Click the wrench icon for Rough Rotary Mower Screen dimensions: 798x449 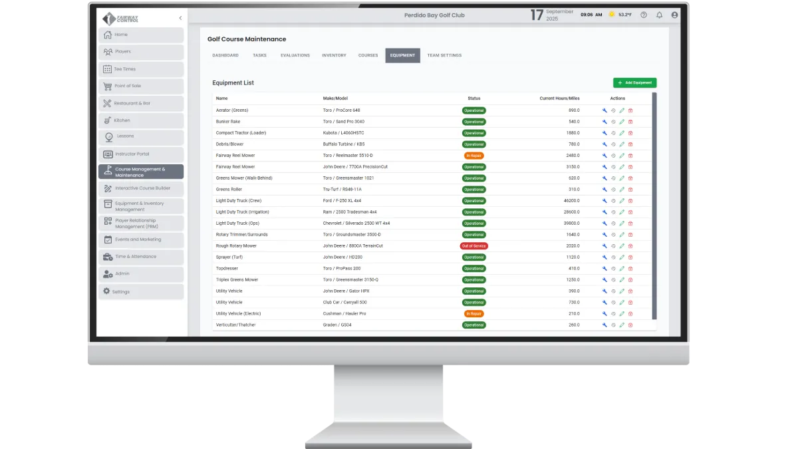click(x=604, y=246)
